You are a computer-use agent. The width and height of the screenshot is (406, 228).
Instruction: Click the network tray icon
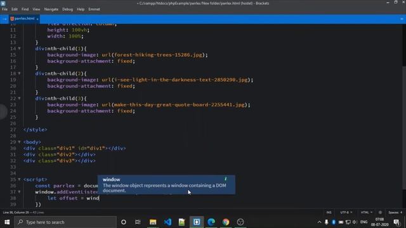point(348,222)
